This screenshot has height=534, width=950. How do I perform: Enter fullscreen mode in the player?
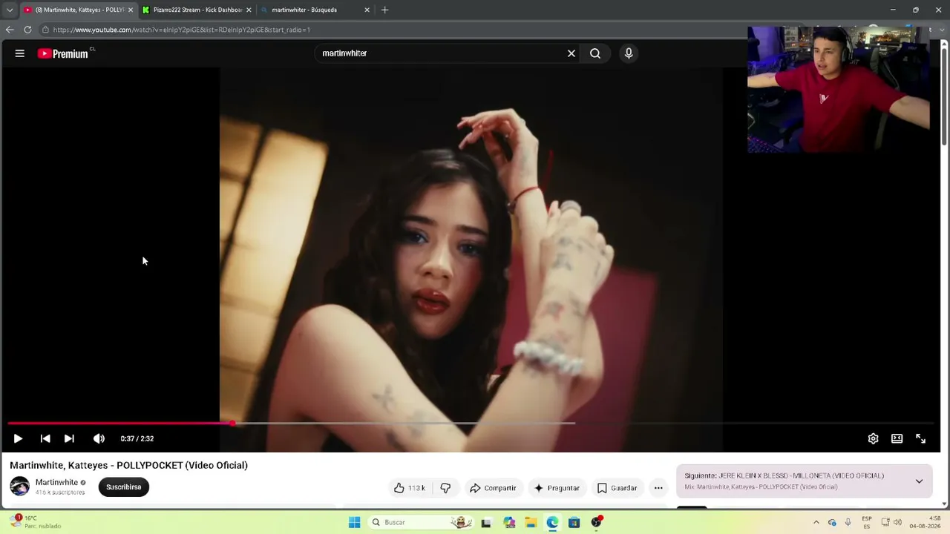pyautogui.click(x=920, y=438)
